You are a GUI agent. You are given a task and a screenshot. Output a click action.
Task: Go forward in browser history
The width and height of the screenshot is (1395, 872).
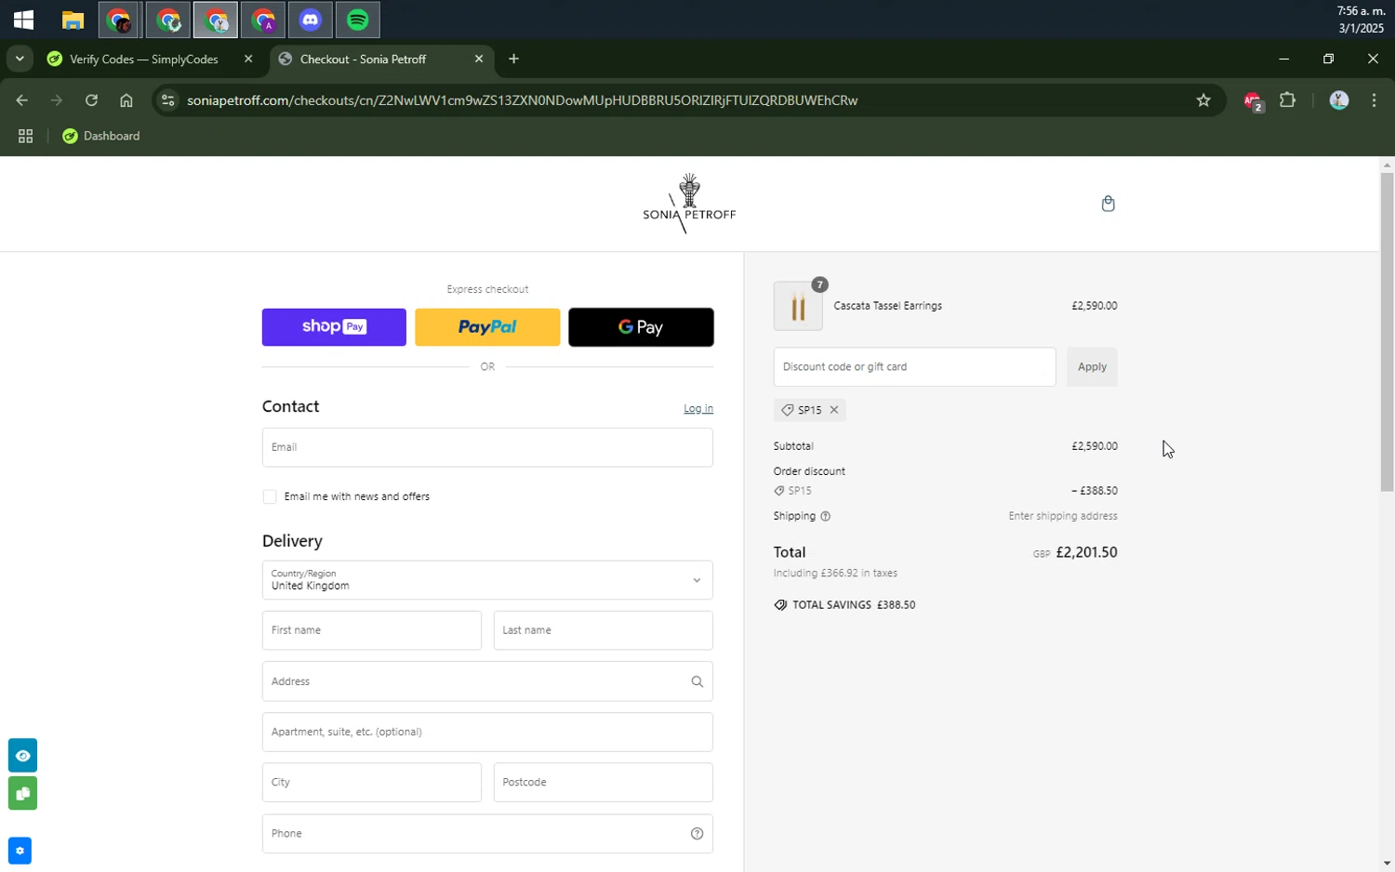[57, 100]
